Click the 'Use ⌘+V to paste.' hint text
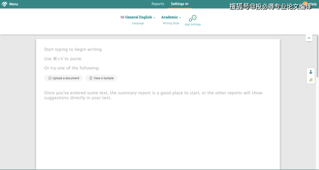Viewport: 319px width, 170px height. [x=63, y=59]
